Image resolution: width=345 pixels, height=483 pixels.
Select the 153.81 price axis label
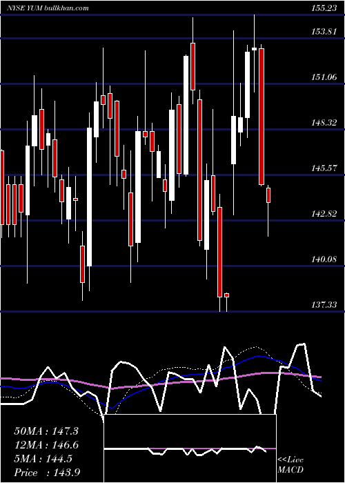point(324,32)
